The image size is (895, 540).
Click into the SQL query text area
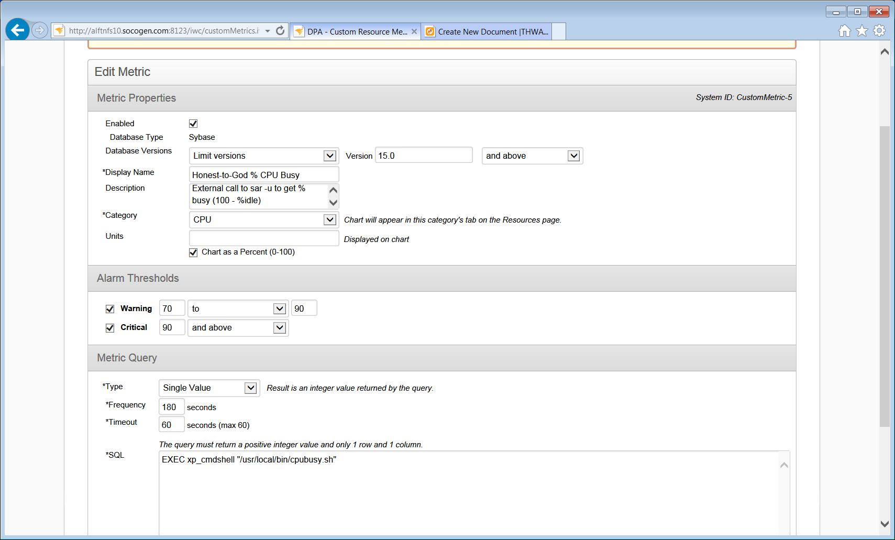[x=469, y=493]
